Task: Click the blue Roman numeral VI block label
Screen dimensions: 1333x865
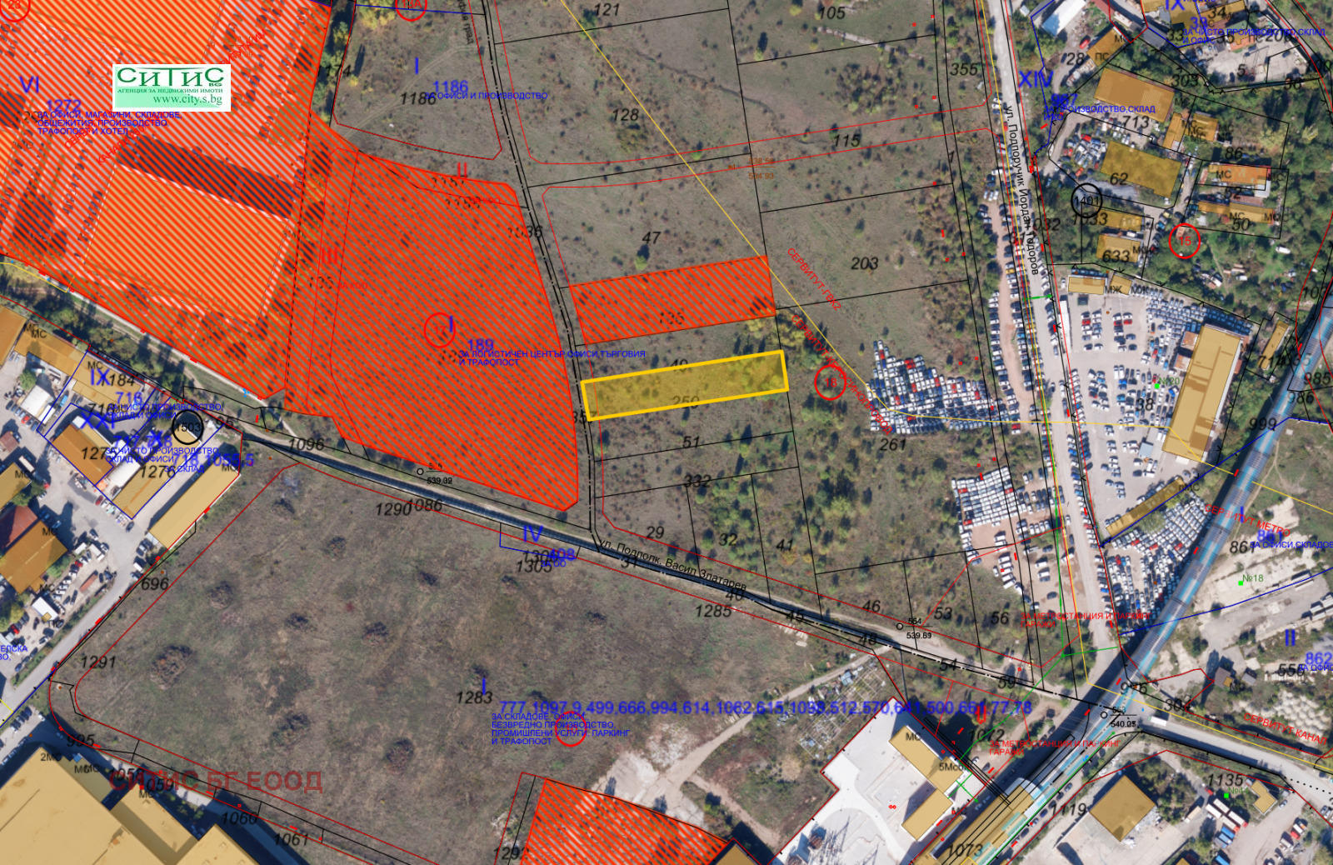Action: (x=29, y=85)
